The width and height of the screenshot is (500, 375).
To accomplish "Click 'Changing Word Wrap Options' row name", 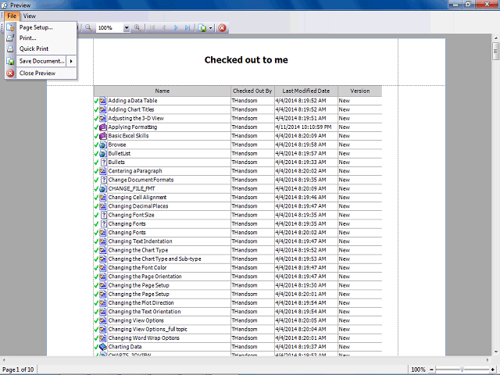I will click(x=144, y=338).
